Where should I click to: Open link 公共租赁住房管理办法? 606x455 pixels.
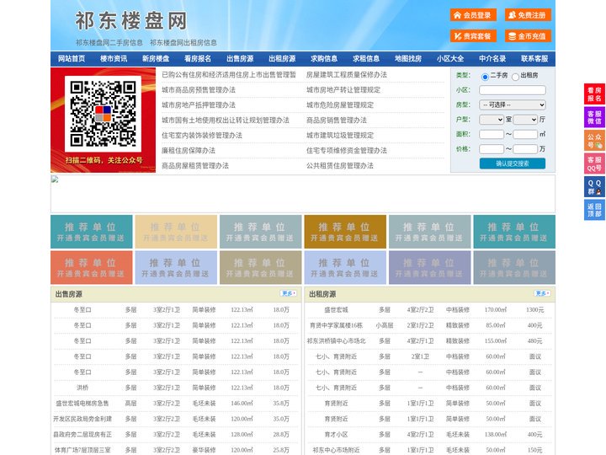(340, 166)
